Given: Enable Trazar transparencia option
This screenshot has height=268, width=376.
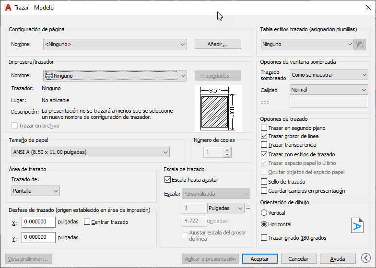Looking at the screenshot, I should 264,145.
